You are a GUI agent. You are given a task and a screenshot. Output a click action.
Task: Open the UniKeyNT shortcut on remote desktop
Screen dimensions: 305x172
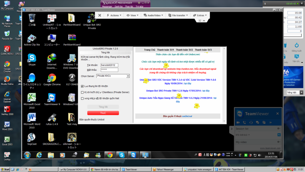pyautogui.click(x=52, y=21)
